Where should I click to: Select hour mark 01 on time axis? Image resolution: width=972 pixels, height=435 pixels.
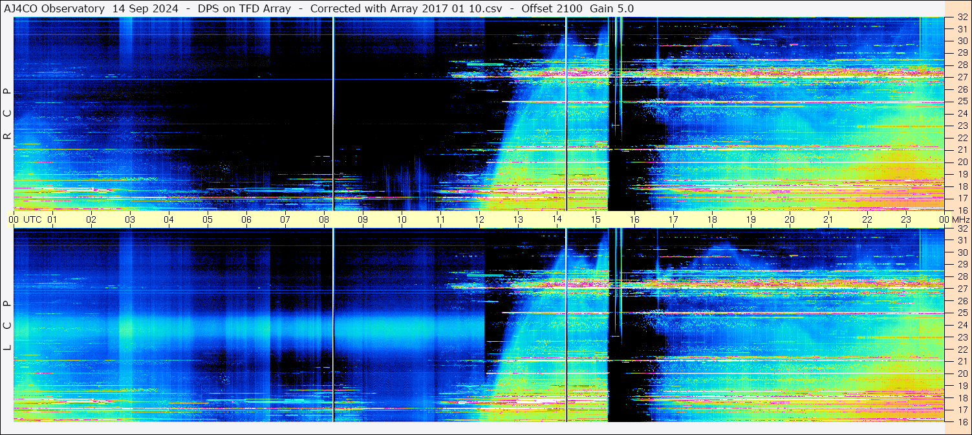click(52, 219)
